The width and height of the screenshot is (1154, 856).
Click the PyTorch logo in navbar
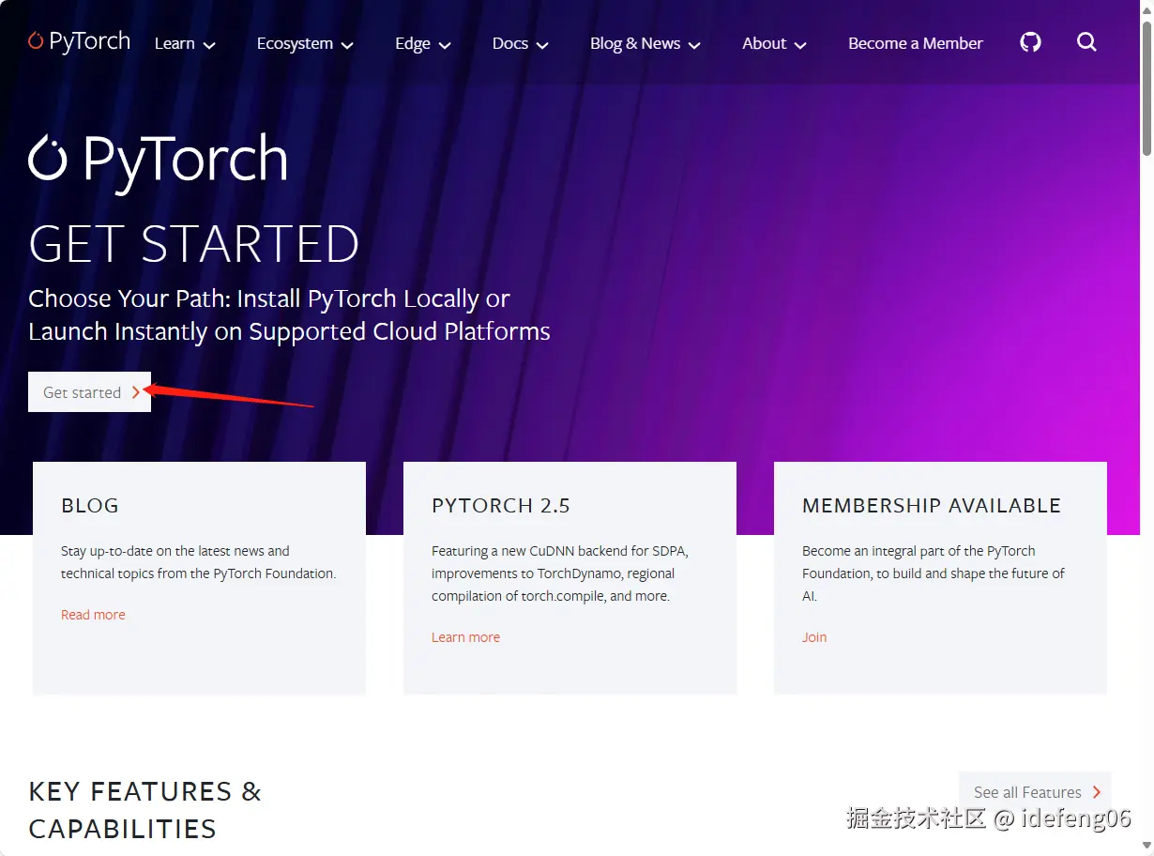pos(79,42)
